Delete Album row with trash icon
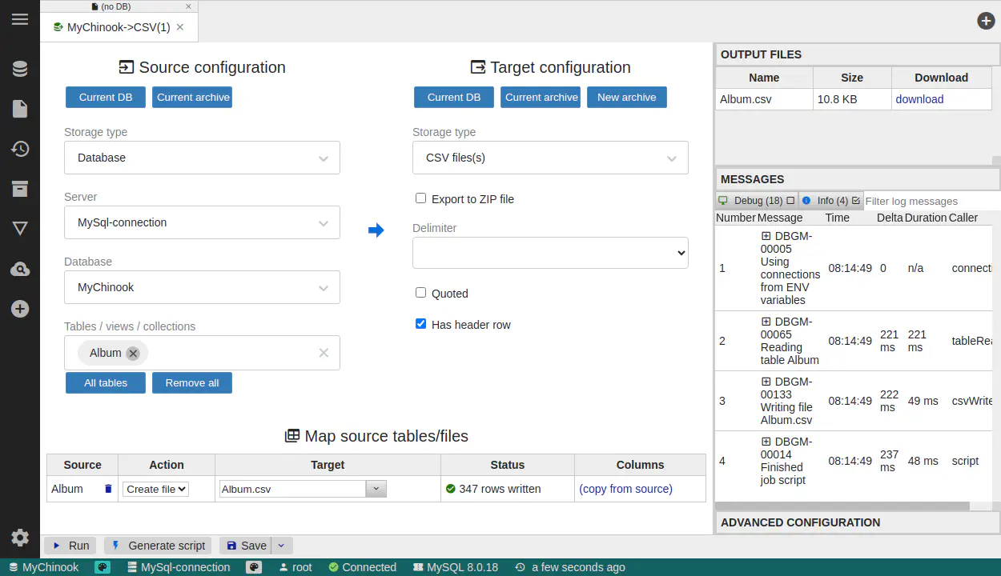The image size is (1001, 576). 108,489
